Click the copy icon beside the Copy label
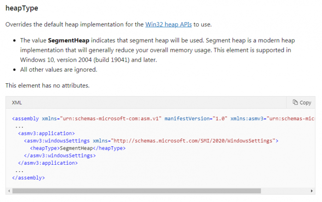The width and height of the screenshot is (322, 202). click(295, 103)
